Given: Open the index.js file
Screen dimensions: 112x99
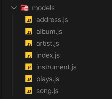Looking at the screenshot, I should point(48,55).
